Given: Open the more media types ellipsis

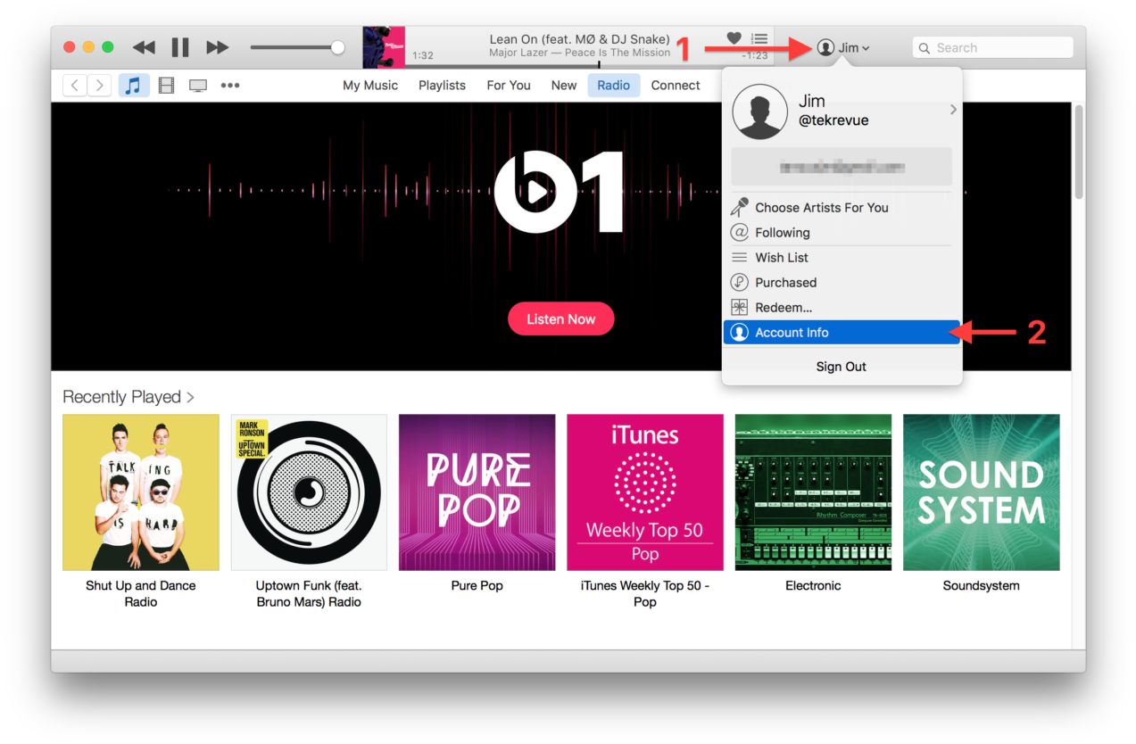Looking at the screenshot, I should pos(230,86).
